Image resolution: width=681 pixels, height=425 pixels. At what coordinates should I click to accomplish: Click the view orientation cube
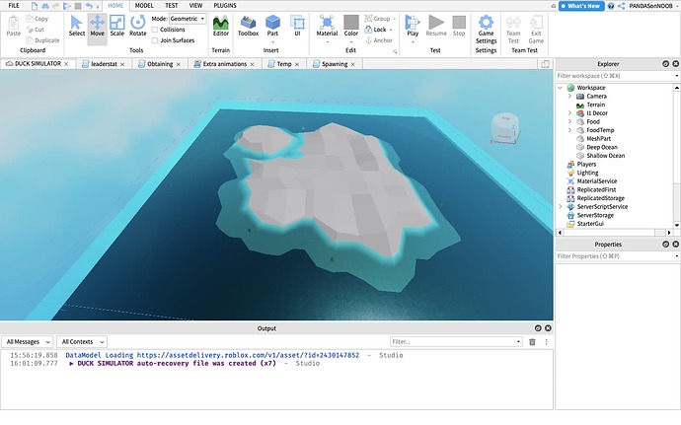click(505, 128)
